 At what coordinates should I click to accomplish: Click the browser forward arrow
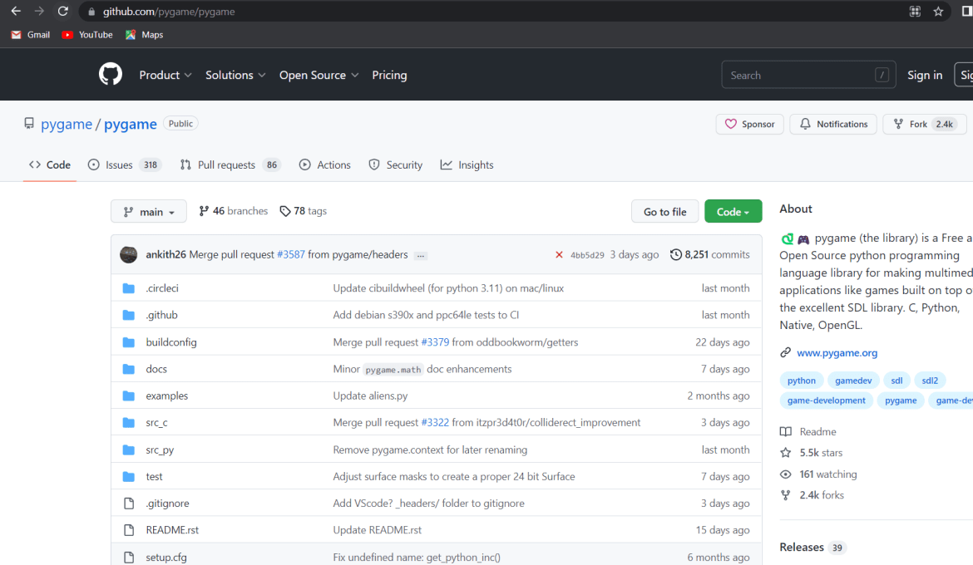39,11
